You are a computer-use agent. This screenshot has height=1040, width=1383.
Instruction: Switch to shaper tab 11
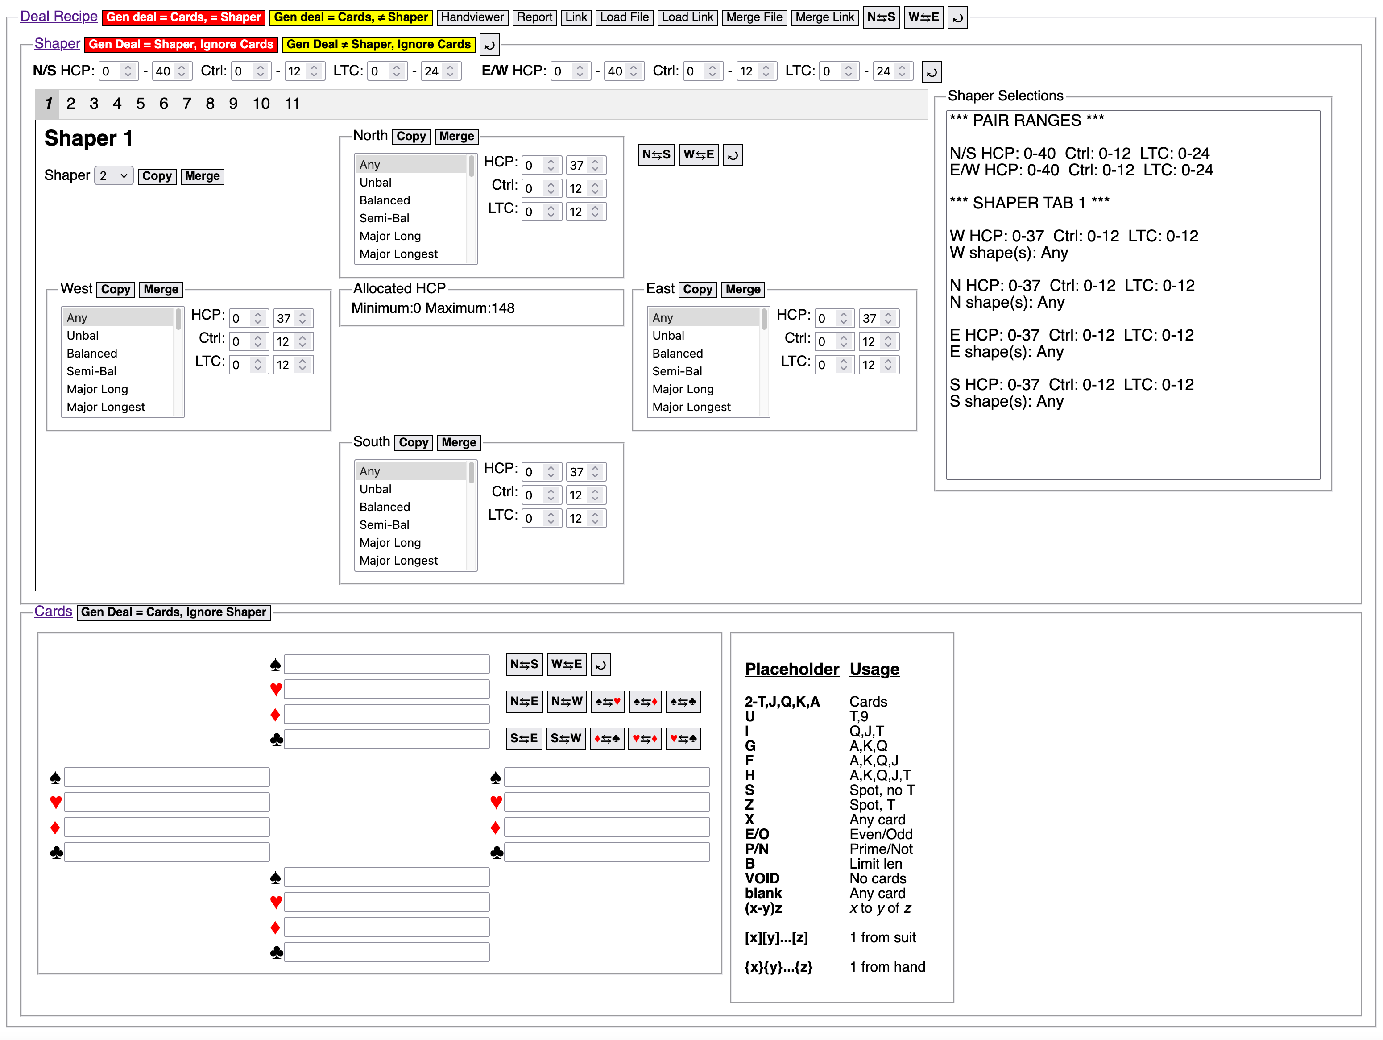click(292, 104)
